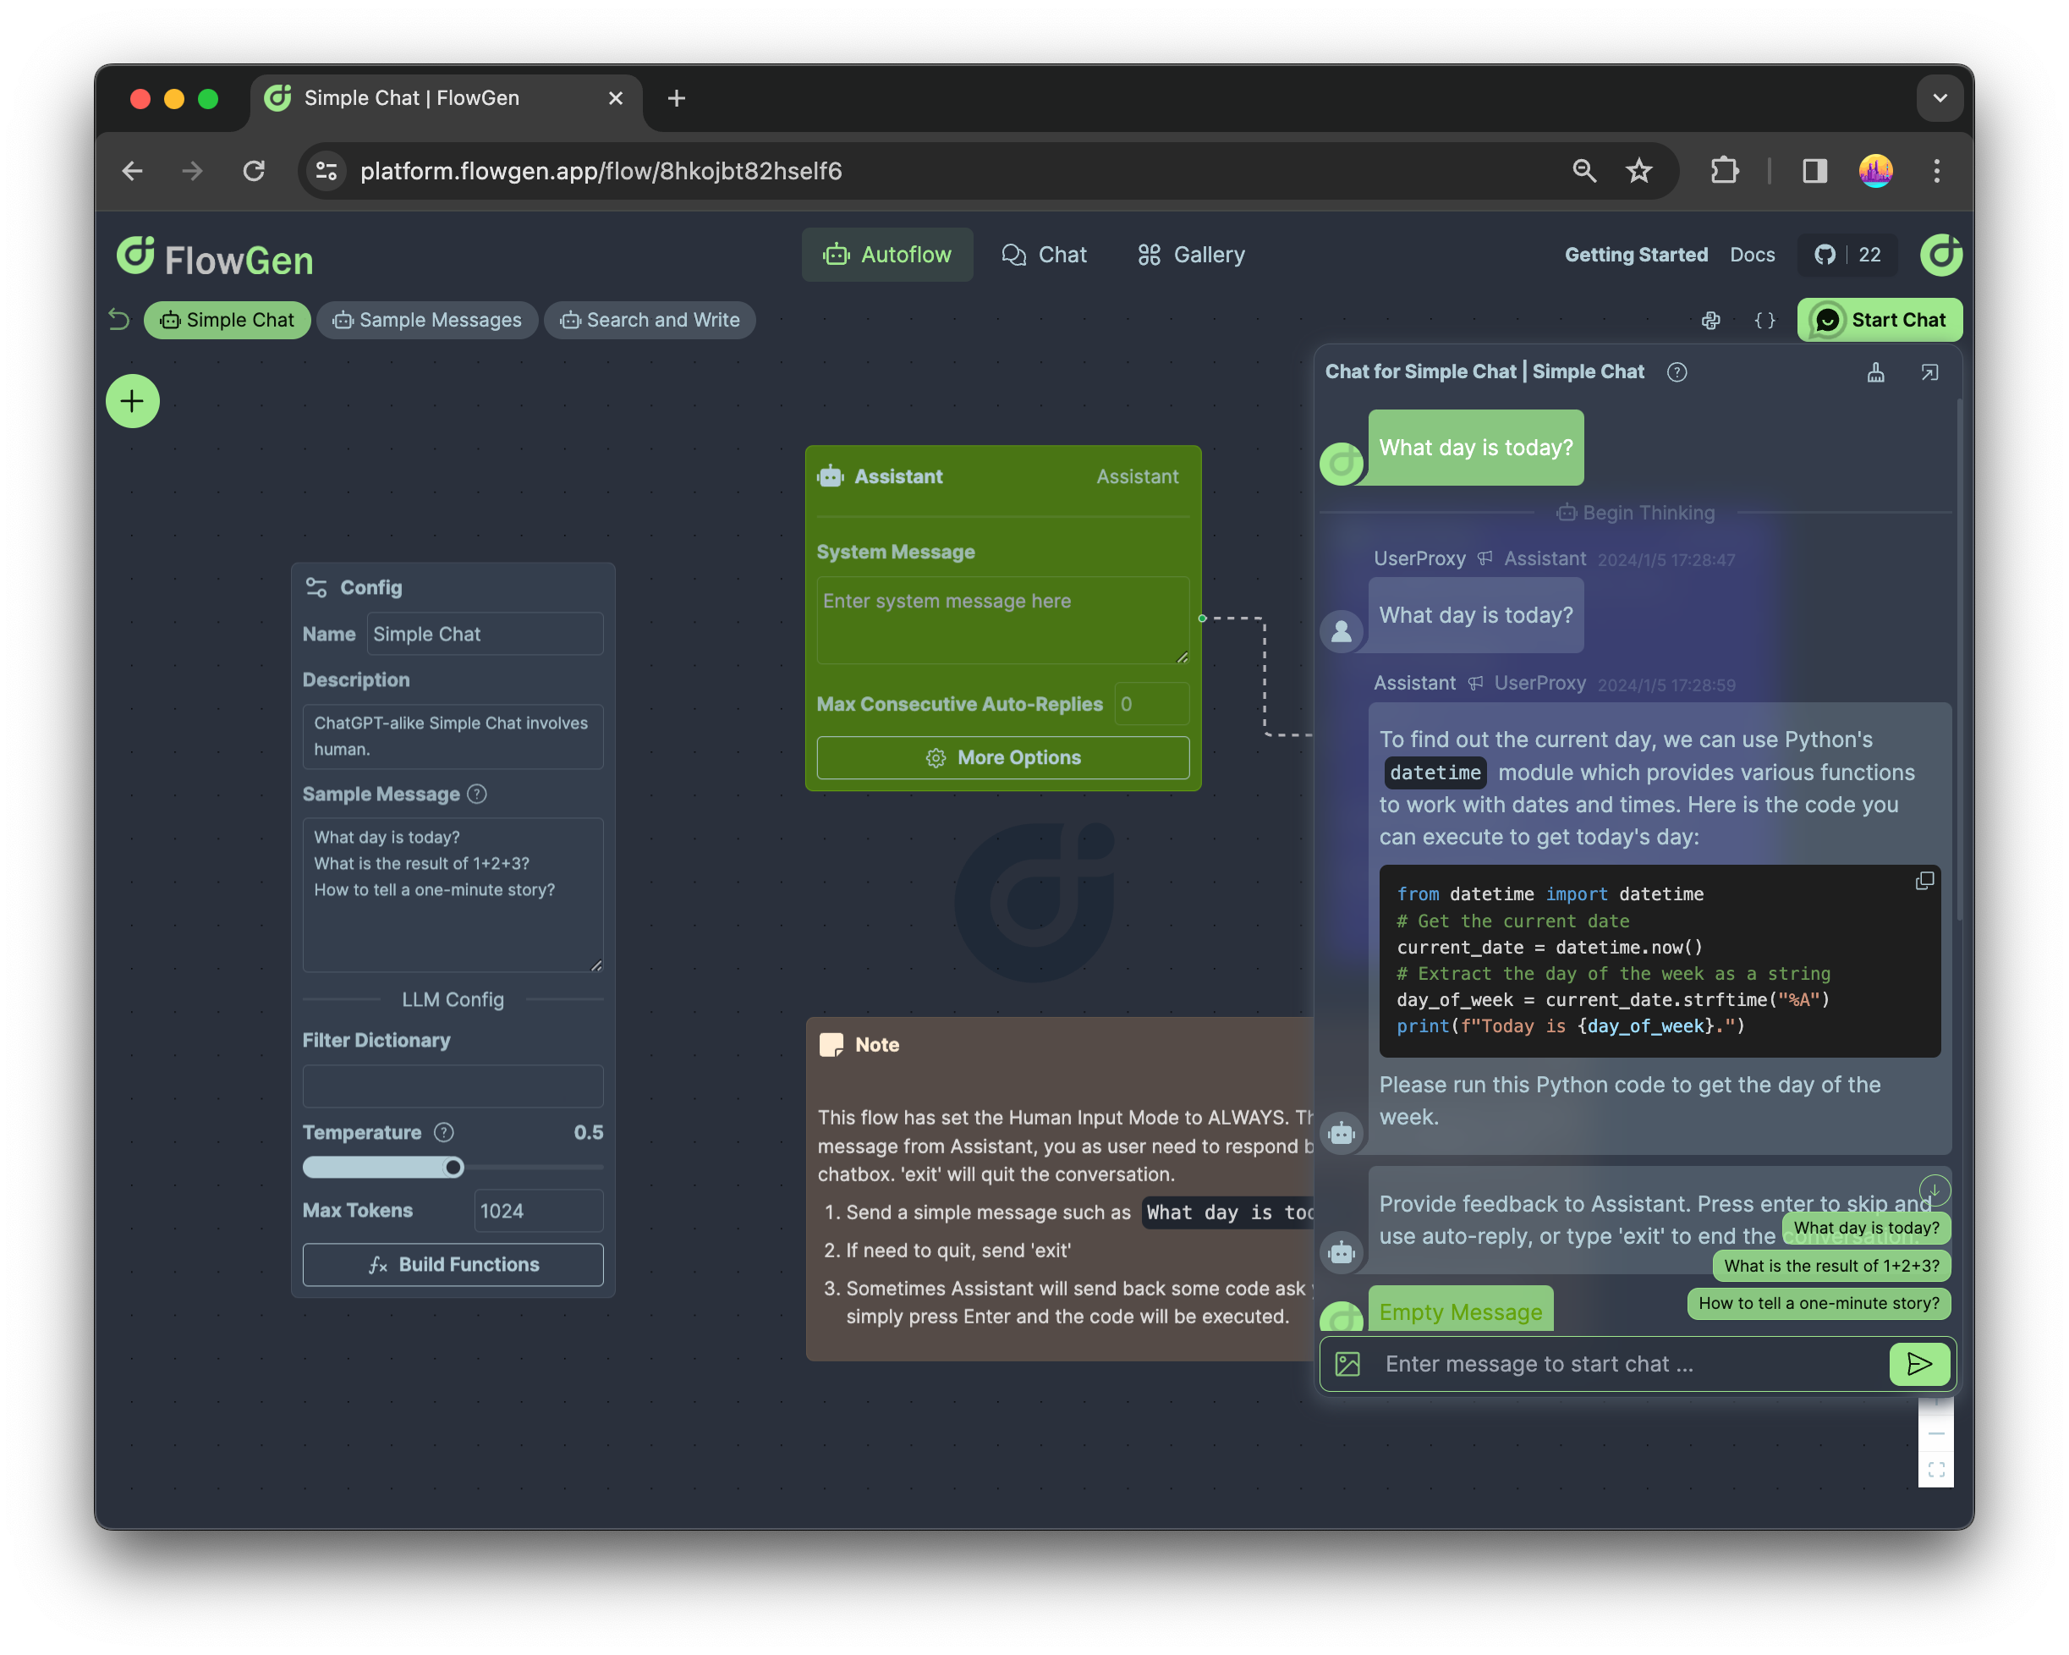Click the Assistant node robot icon
This screenshot has height=1655, width=2069.
coord(830,476)
